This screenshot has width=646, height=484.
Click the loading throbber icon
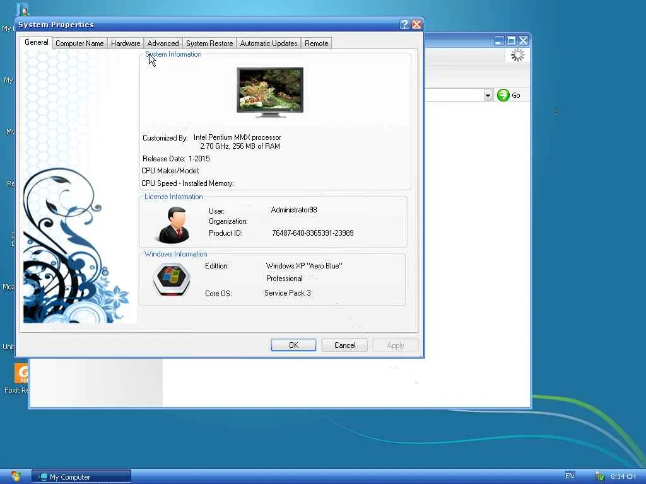pos(517,55)
